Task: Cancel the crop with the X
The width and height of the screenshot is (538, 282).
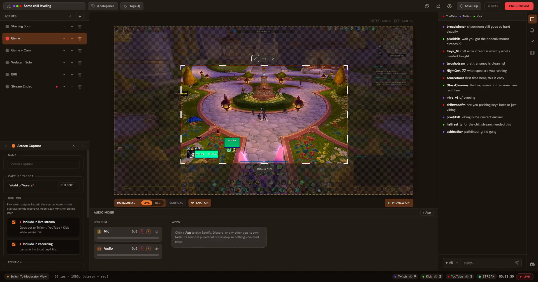Action: (x=273, y=59)
